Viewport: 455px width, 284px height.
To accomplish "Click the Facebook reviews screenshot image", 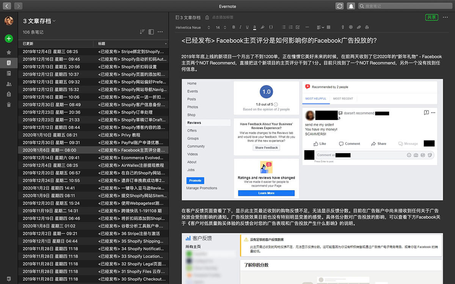I will 312,139.
